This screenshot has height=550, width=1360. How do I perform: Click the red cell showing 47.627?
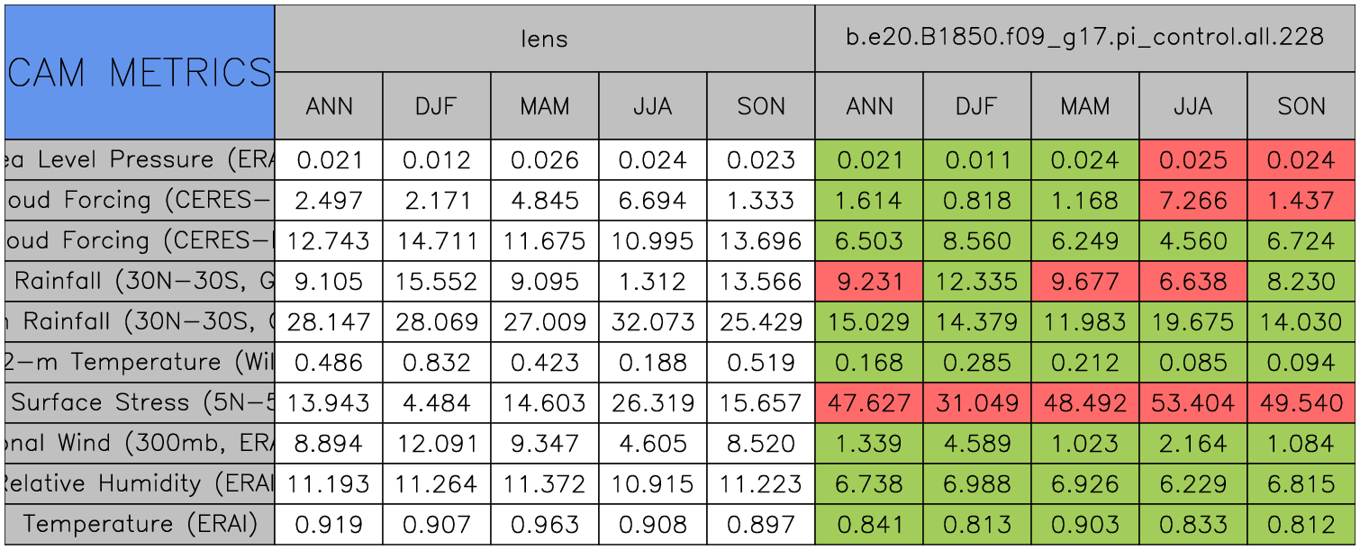[x=868, y=402]
